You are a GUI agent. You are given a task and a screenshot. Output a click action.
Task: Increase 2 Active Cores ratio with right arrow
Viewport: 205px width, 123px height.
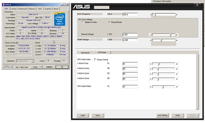177,69
